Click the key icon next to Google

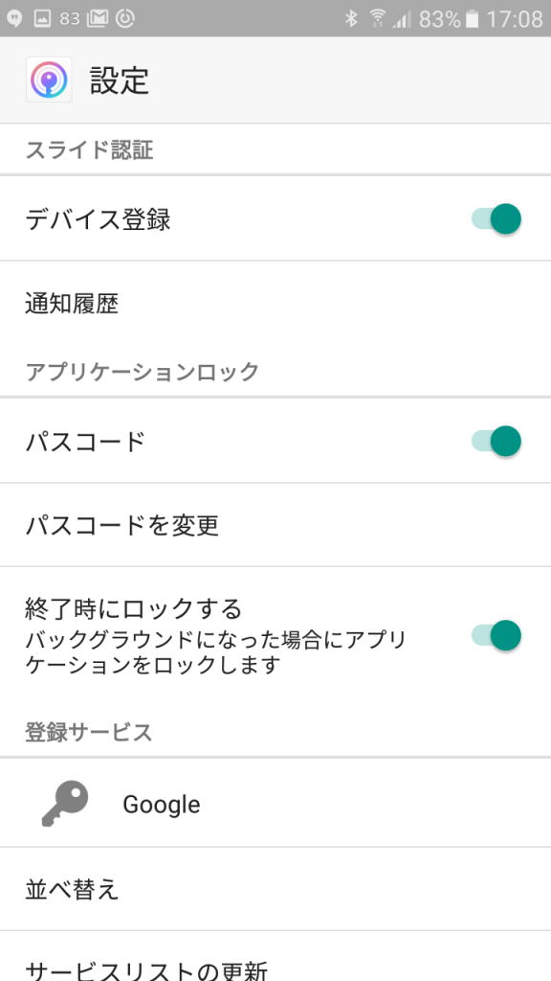65,804
